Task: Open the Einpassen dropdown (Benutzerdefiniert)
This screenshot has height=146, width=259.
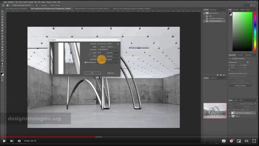Action: coord(109,49)
